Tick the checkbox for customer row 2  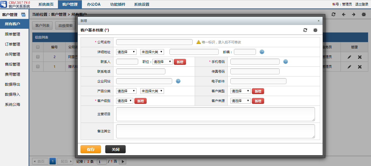(x=38, y=57)
